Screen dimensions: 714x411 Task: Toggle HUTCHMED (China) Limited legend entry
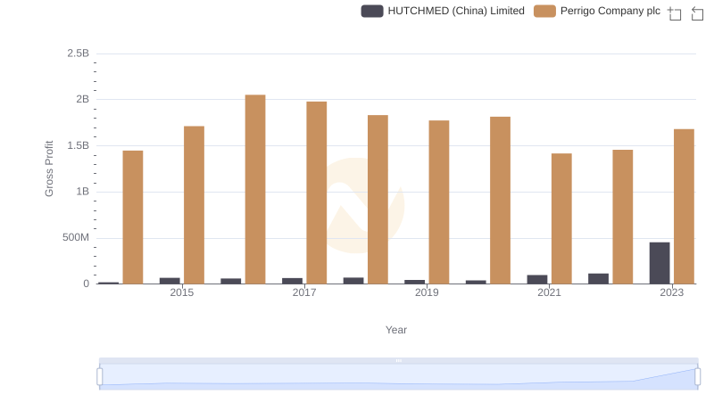pyautogui.click(x=443, y=11)
